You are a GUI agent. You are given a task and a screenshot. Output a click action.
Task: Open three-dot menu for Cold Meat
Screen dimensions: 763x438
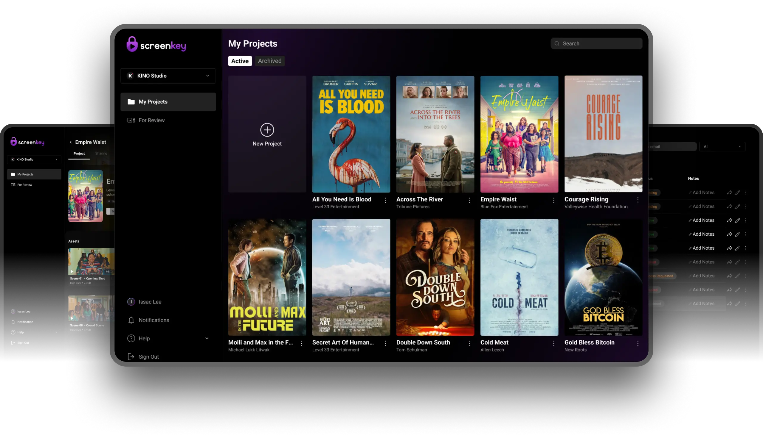(553, 343)
